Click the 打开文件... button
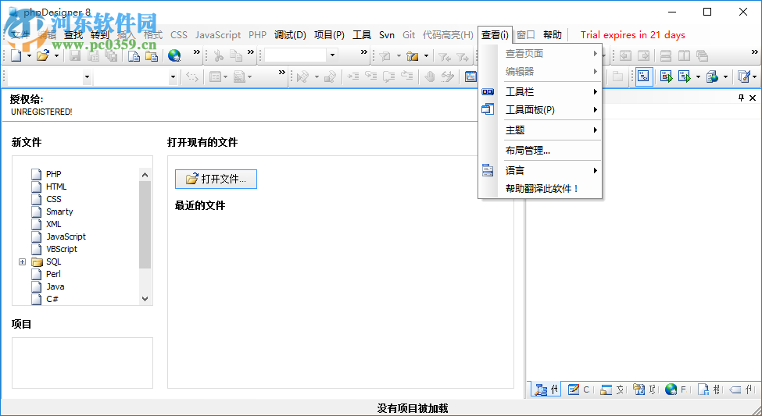 [x=216, y=179]
